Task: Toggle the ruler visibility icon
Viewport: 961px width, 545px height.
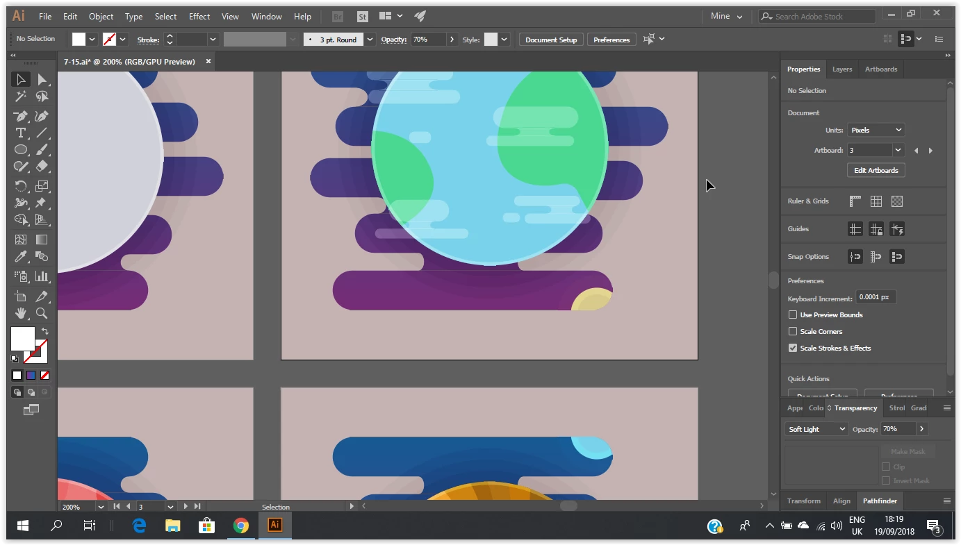Action: pos(855,201)
